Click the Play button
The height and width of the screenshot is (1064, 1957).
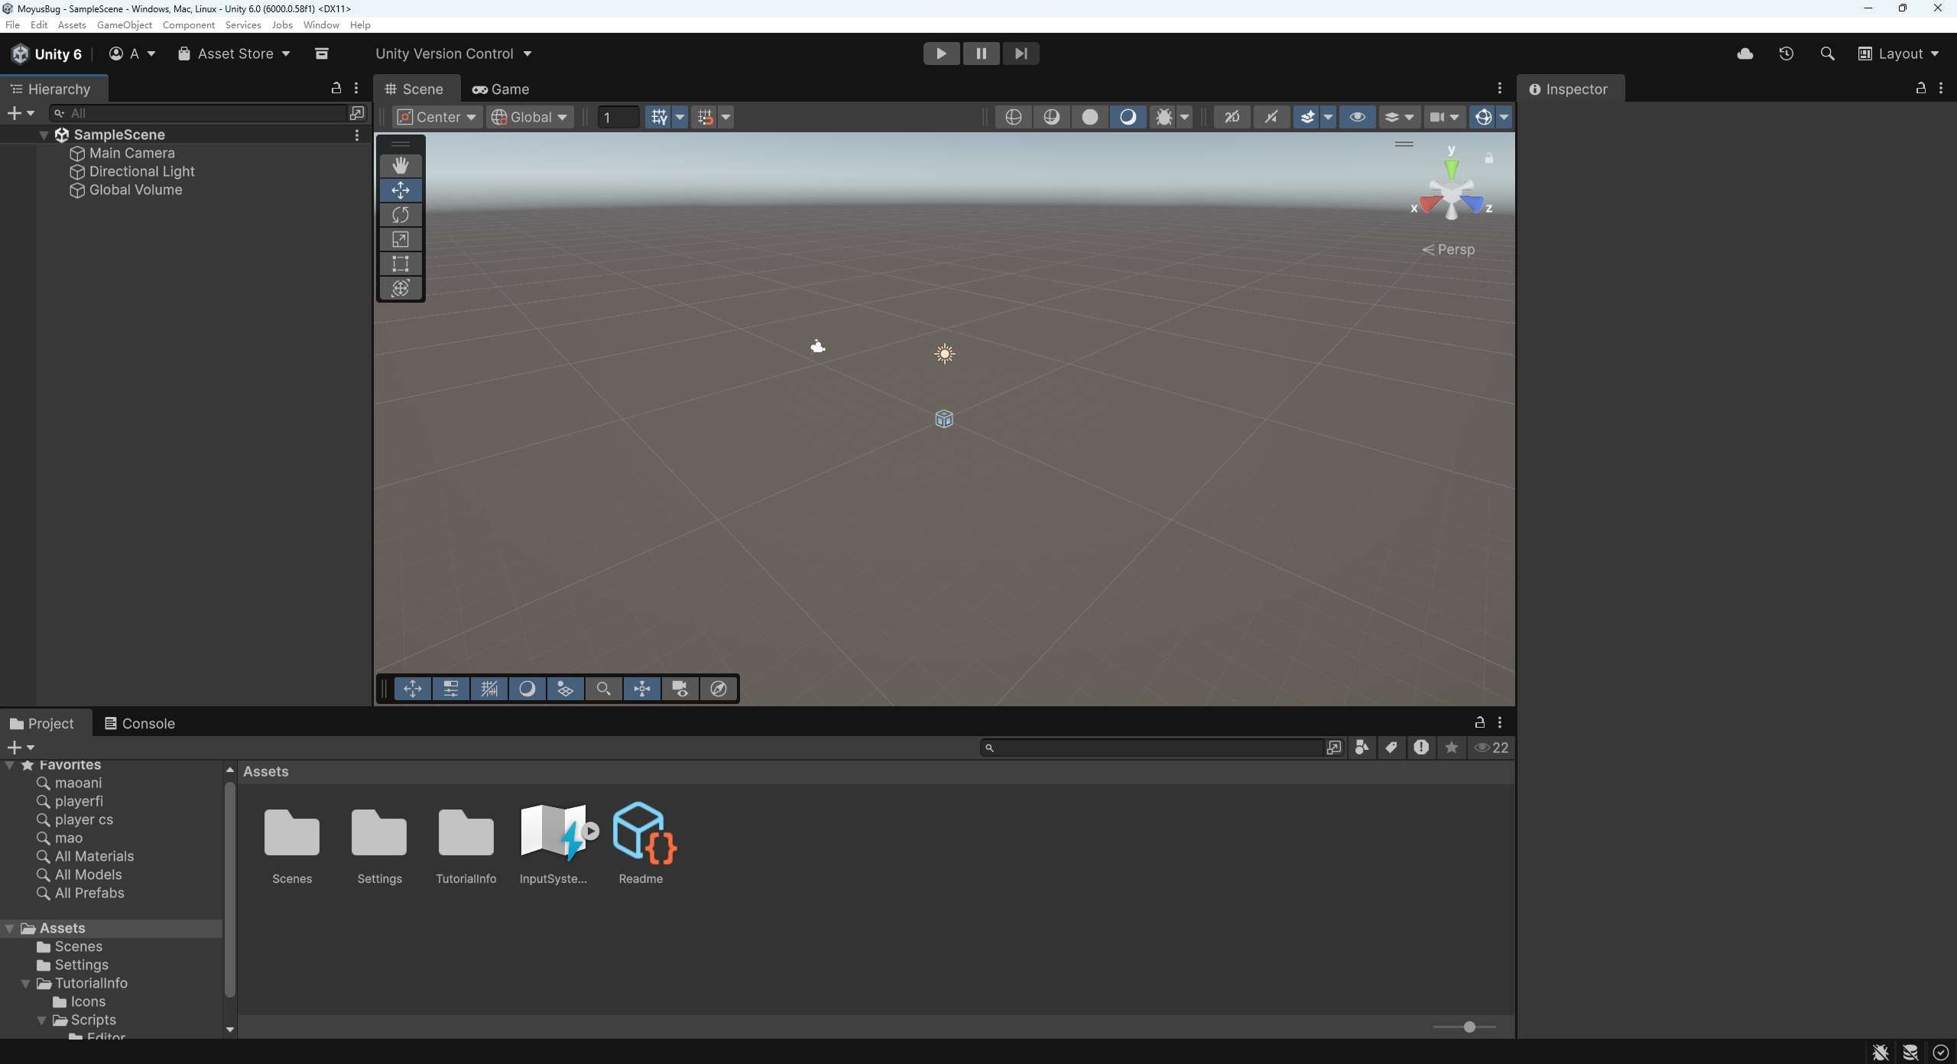[941, 54]
